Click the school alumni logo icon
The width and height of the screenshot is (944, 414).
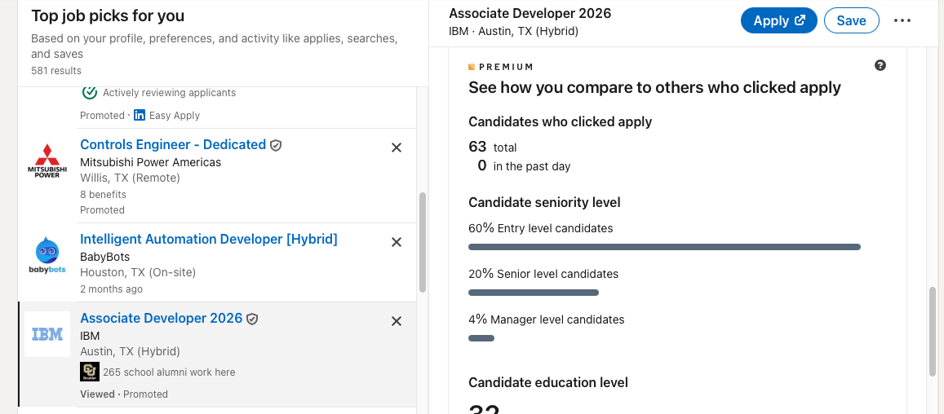coord(90,372)
